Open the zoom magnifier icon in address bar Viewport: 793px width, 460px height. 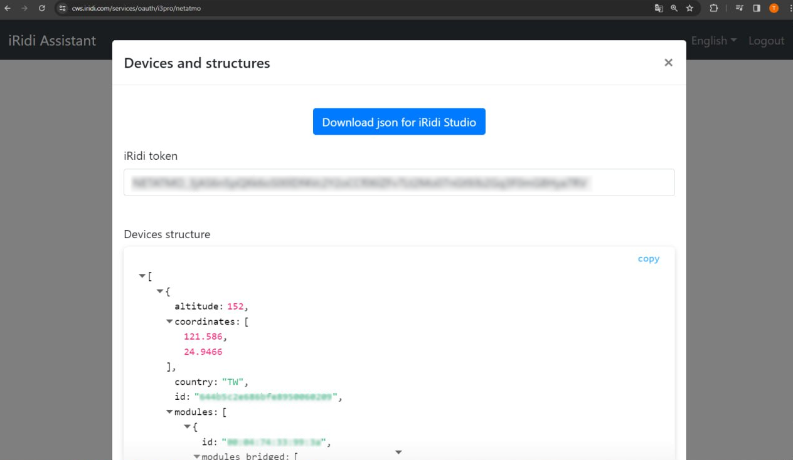point(674,8)
